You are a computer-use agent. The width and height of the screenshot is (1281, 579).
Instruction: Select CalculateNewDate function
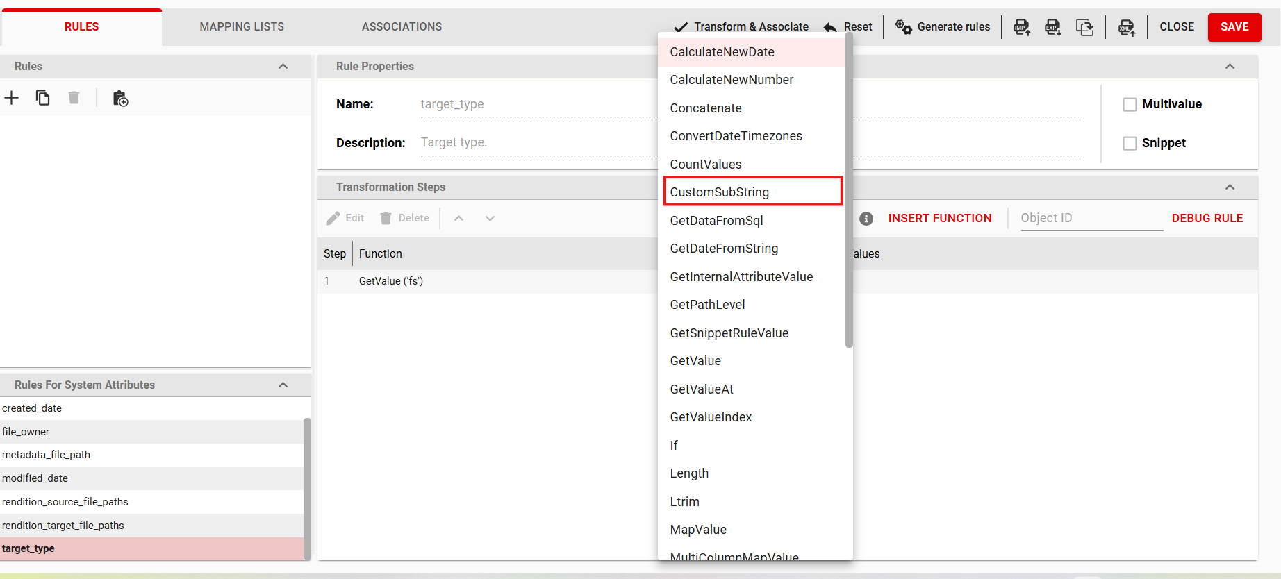click(752, 52)
